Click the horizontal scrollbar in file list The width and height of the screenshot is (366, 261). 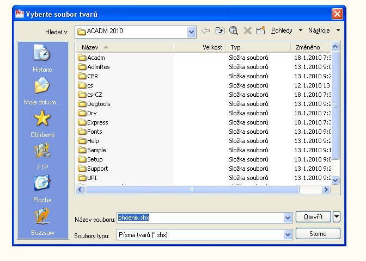(x=192, y=190)
